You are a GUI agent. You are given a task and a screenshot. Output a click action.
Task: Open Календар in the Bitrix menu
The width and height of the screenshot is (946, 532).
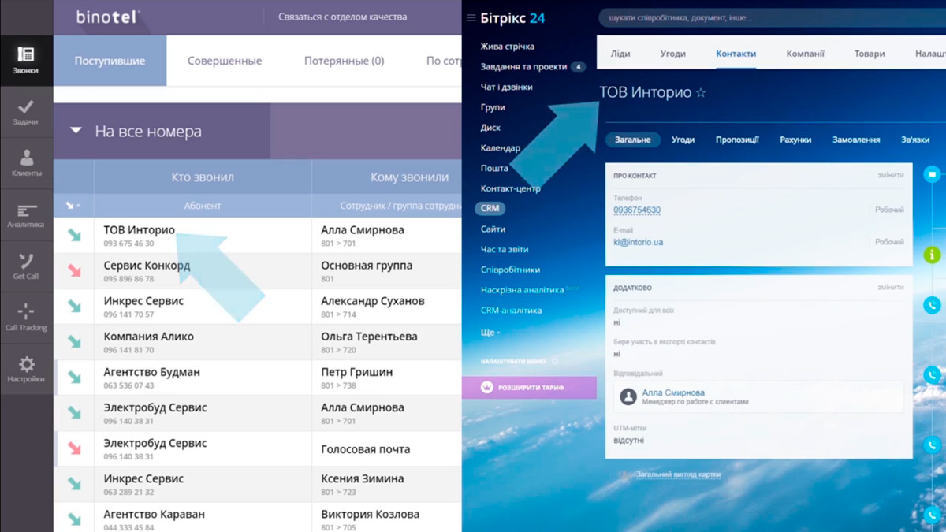click(501, 148)
